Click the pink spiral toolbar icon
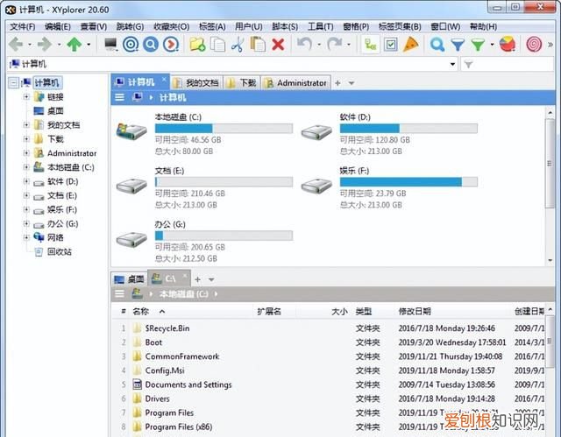Viewport: 561px width, 437px height. [x=534, y=45]
